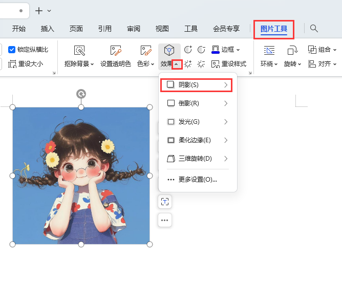Click the 重设样式 button
The width and height of the screenshot is (342, 284).
coord(229,64)
